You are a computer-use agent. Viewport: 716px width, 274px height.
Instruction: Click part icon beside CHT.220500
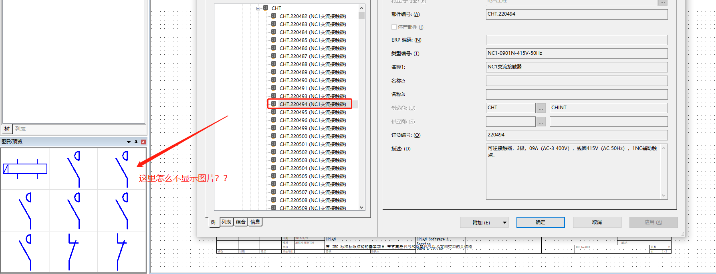(274, 136)
